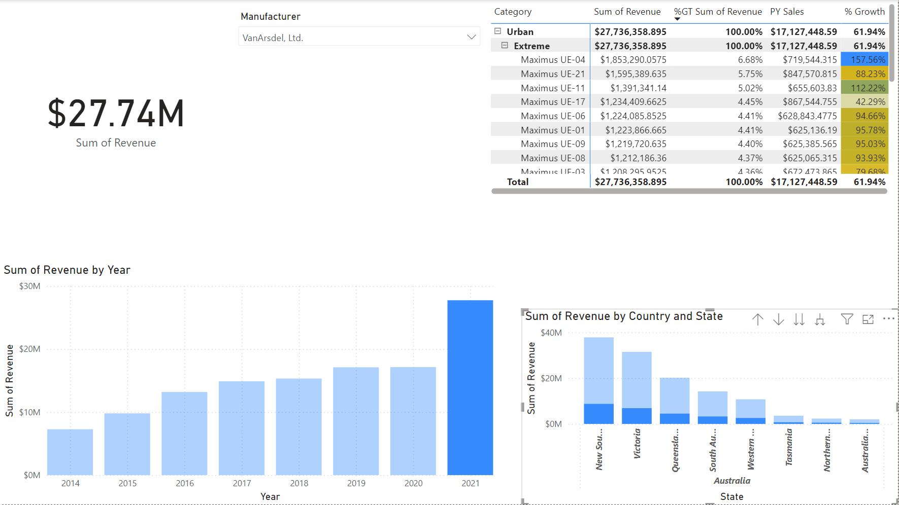899x505 pixels.
Task: Select the Maximus UE-08 row label
Action: [x=553, y=158]
